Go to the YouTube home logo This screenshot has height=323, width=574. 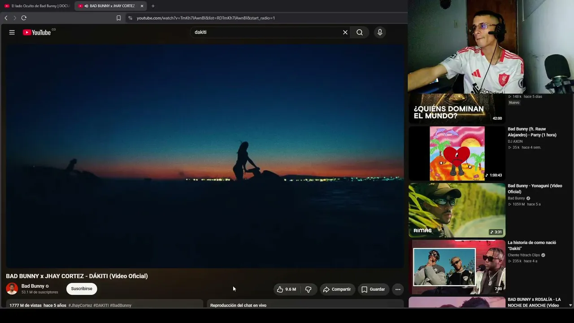click(x=37, y=32)
